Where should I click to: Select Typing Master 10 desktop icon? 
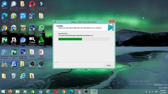(14, 18)
